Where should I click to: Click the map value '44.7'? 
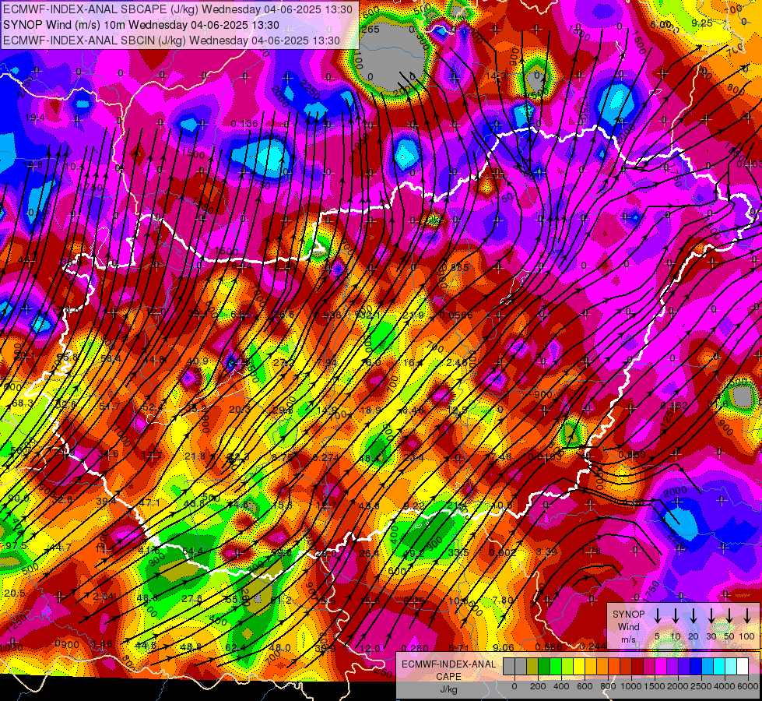coord(61,548)
